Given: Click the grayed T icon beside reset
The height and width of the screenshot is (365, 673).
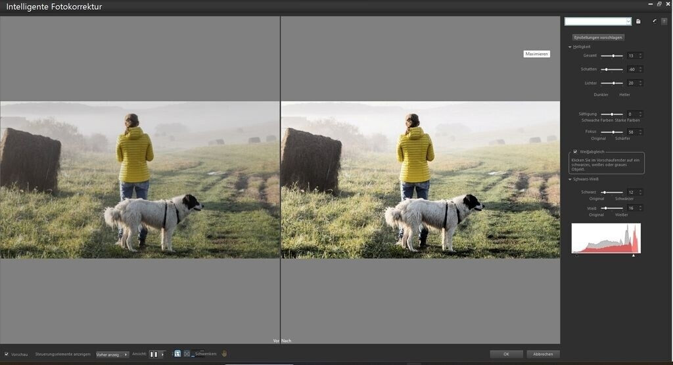Looking at the screenshot, I should 664,21.
